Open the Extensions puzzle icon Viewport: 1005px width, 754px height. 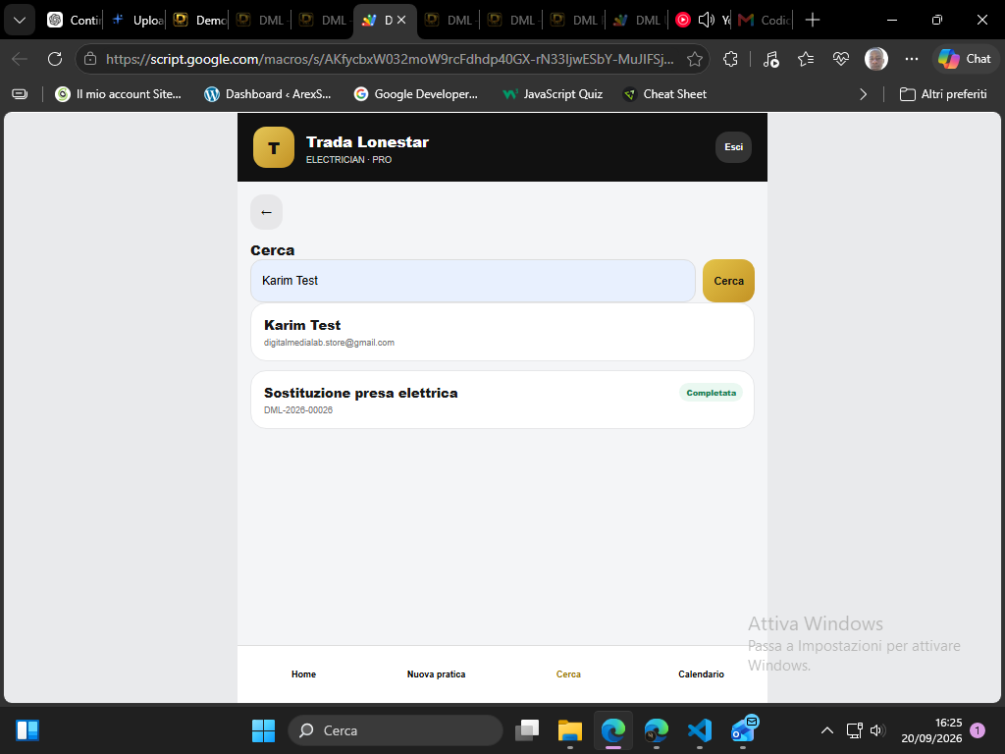730,59
